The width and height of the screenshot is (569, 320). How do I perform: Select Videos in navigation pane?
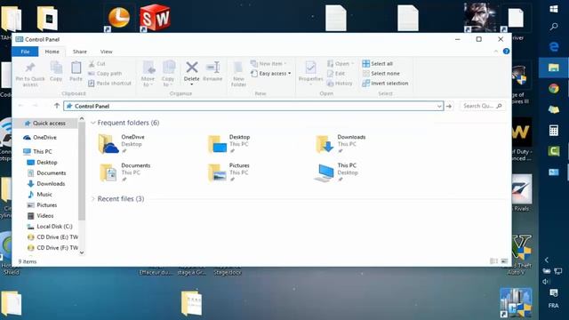click(x=40, y=216)
